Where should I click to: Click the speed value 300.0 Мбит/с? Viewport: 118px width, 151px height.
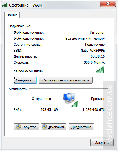click(95, 62)
